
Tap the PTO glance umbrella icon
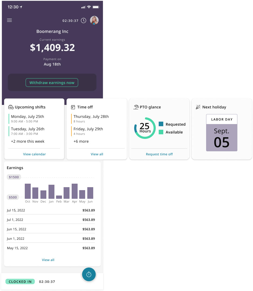pyautogui.click(x=136, y=107)
